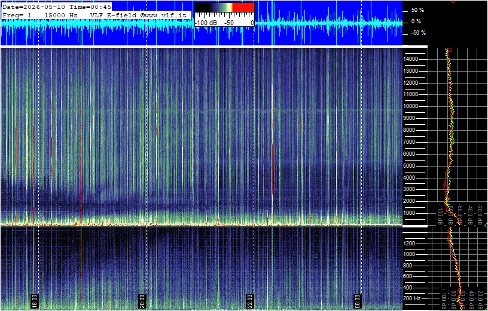Click the 22:00 time marker label
Image resolution: width=488 pixels, height=311 pixels.
coord(250,301)
